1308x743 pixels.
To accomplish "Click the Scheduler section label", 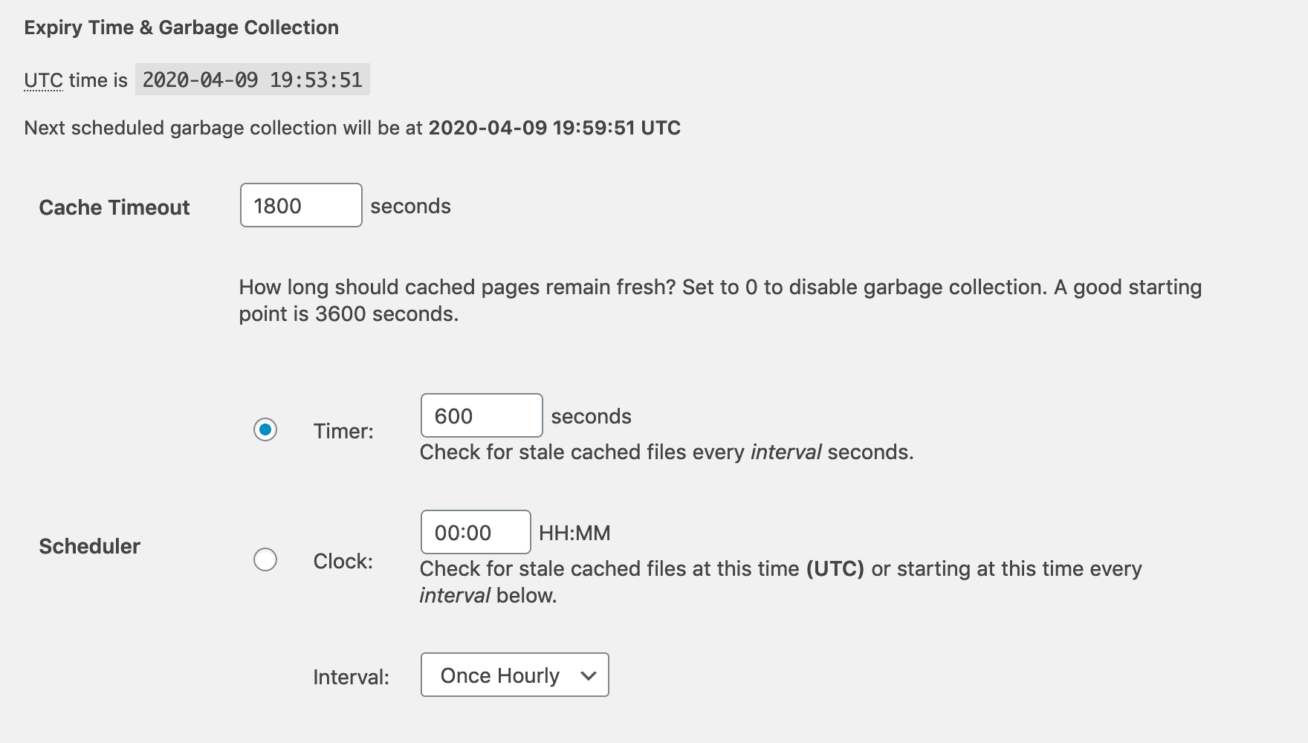I will (x=88, y=546).
